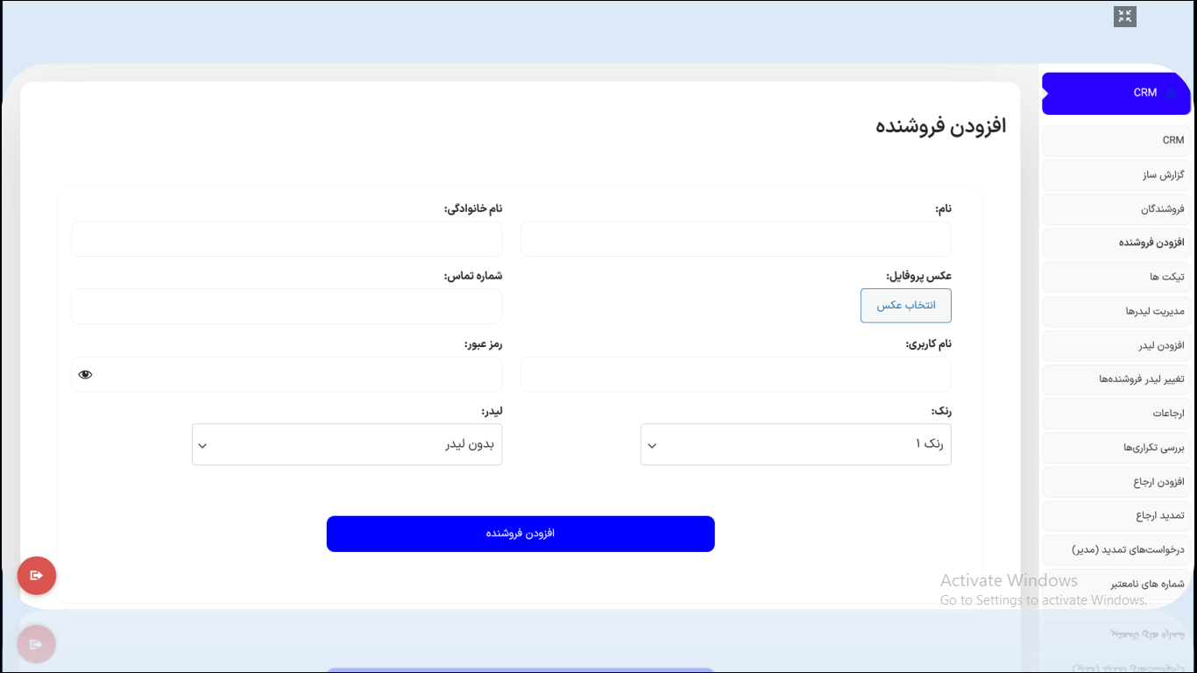Open گزارش ساز in the sidebar
The height and width of the screenshot is (673, 1197).
pyautogui.click(x=1115, y=175)
